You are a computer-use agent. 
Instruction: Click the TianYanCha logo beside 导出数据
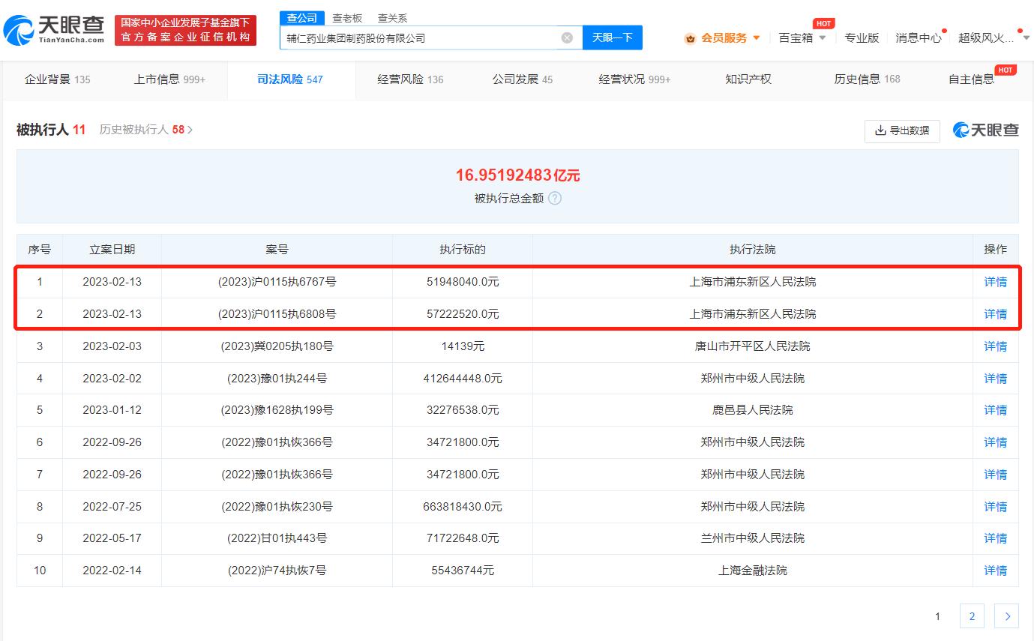[985, 130]
